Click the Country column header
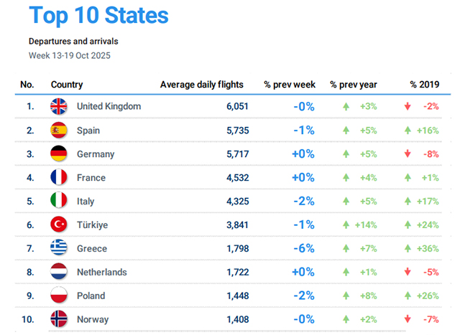Screen dimensions: 460x335 pos(67,85)
